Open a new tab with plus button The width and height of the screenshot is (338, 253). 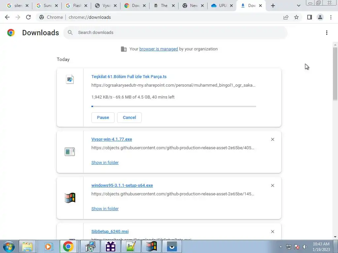273,6
